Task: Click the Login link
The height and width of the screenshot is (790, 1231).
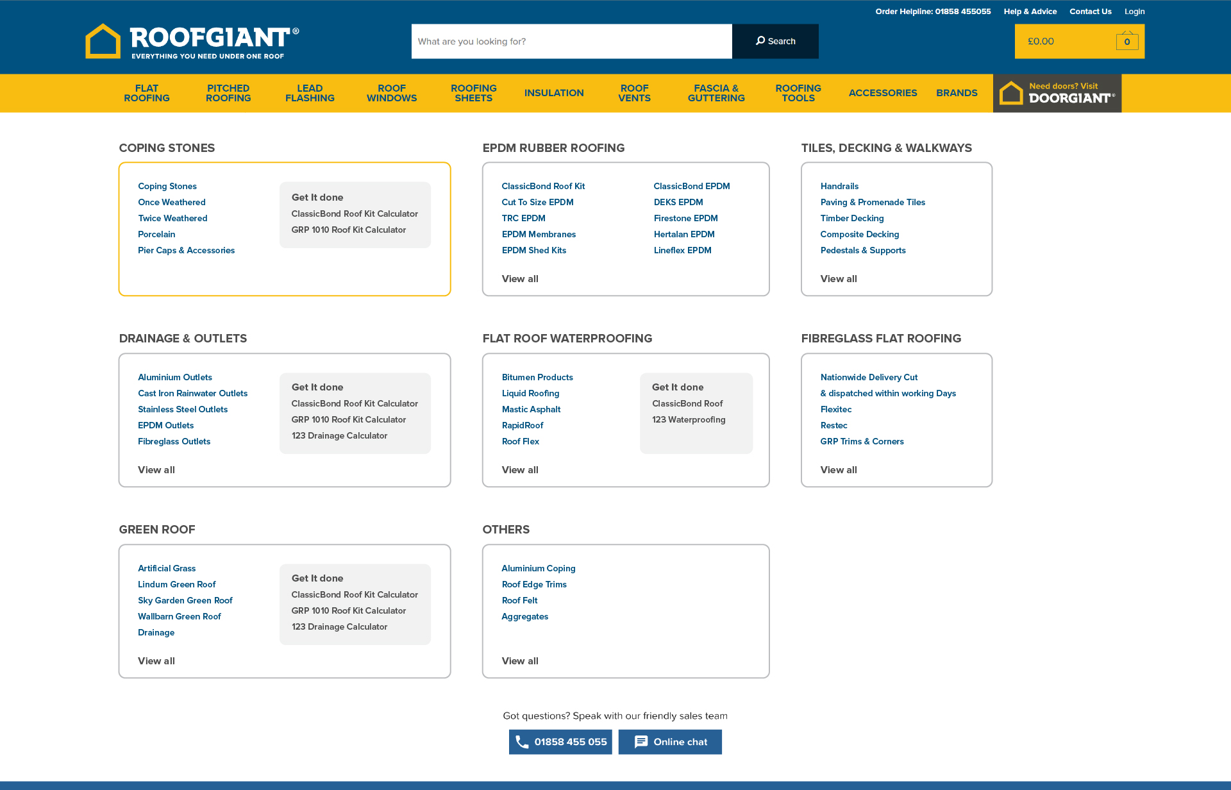Action: tap(1134, 12)
